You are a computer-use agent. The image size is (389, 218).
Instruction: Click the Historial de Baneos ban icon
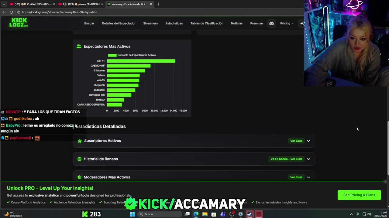tap(79, 159)
